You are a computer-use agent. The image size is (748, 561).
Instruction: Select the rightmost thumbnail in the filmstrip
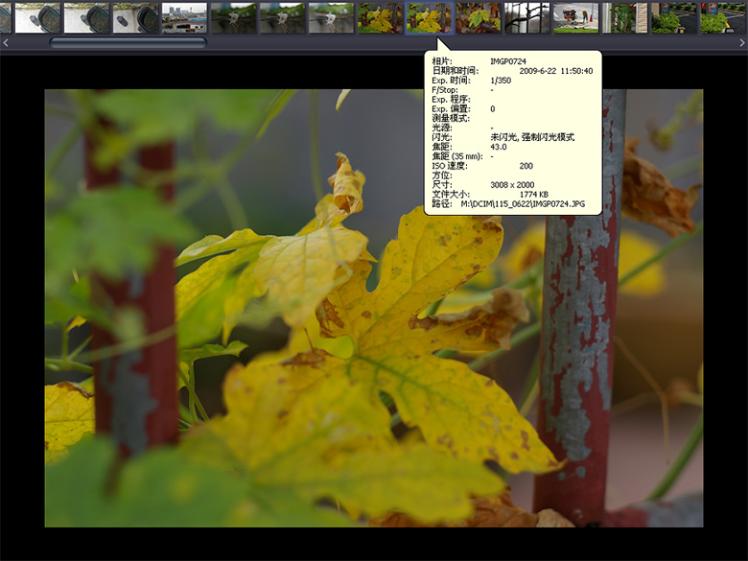(722, 17)
